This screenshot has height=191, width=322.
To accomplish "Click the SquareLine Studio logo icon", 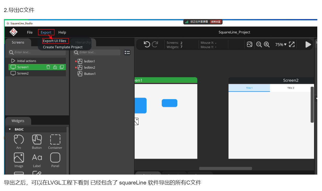I will coord(14,32).
